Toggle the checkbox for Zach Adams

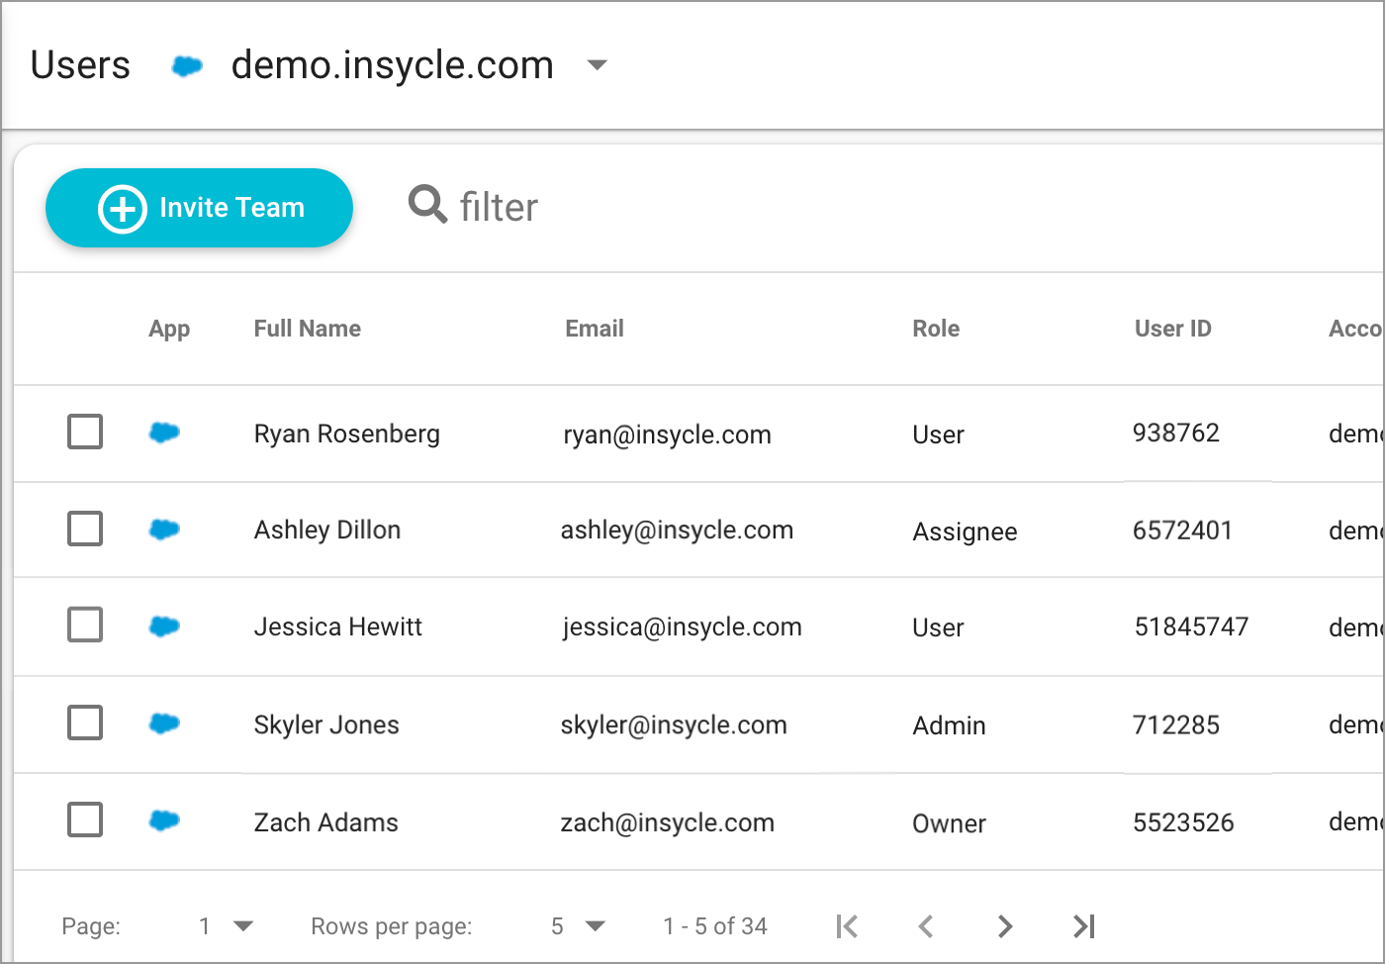coord(85,819)
